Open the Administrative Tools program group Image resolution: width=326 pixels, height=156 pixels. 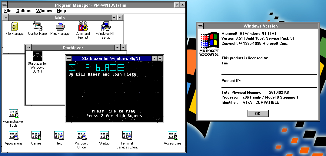[13, 114]
